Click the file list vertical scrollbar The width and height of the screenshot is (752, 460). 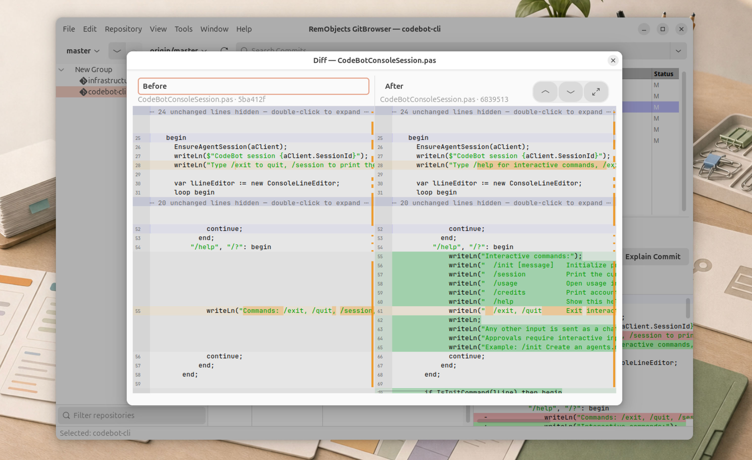pyautogui.click(x=684, y=141)
